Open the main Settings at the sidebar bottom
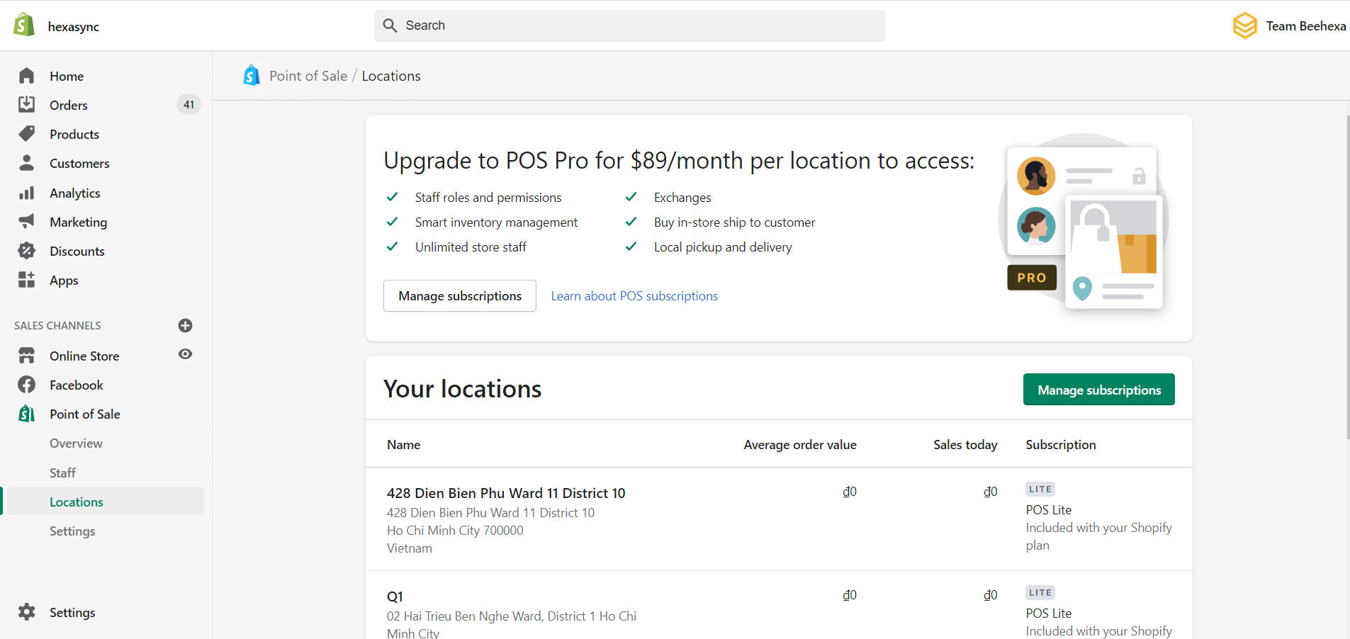The height and width of the screenshot is (639, 1350). [x=72, y=612]
